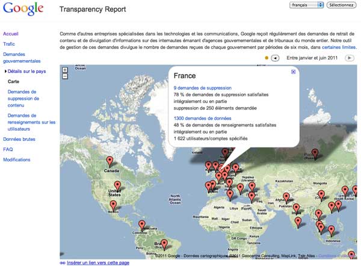The height and width of the screenshot is (266, 361).
Task: Click the Russia map pin
Action: coord(315,154)
